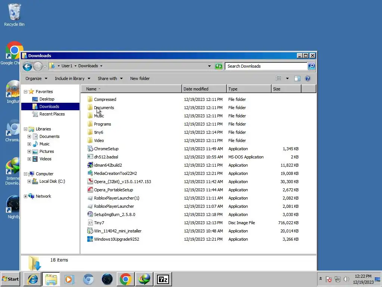Click the Action Center flag tray icon
The image size is (382, 287).
point(329,279)
